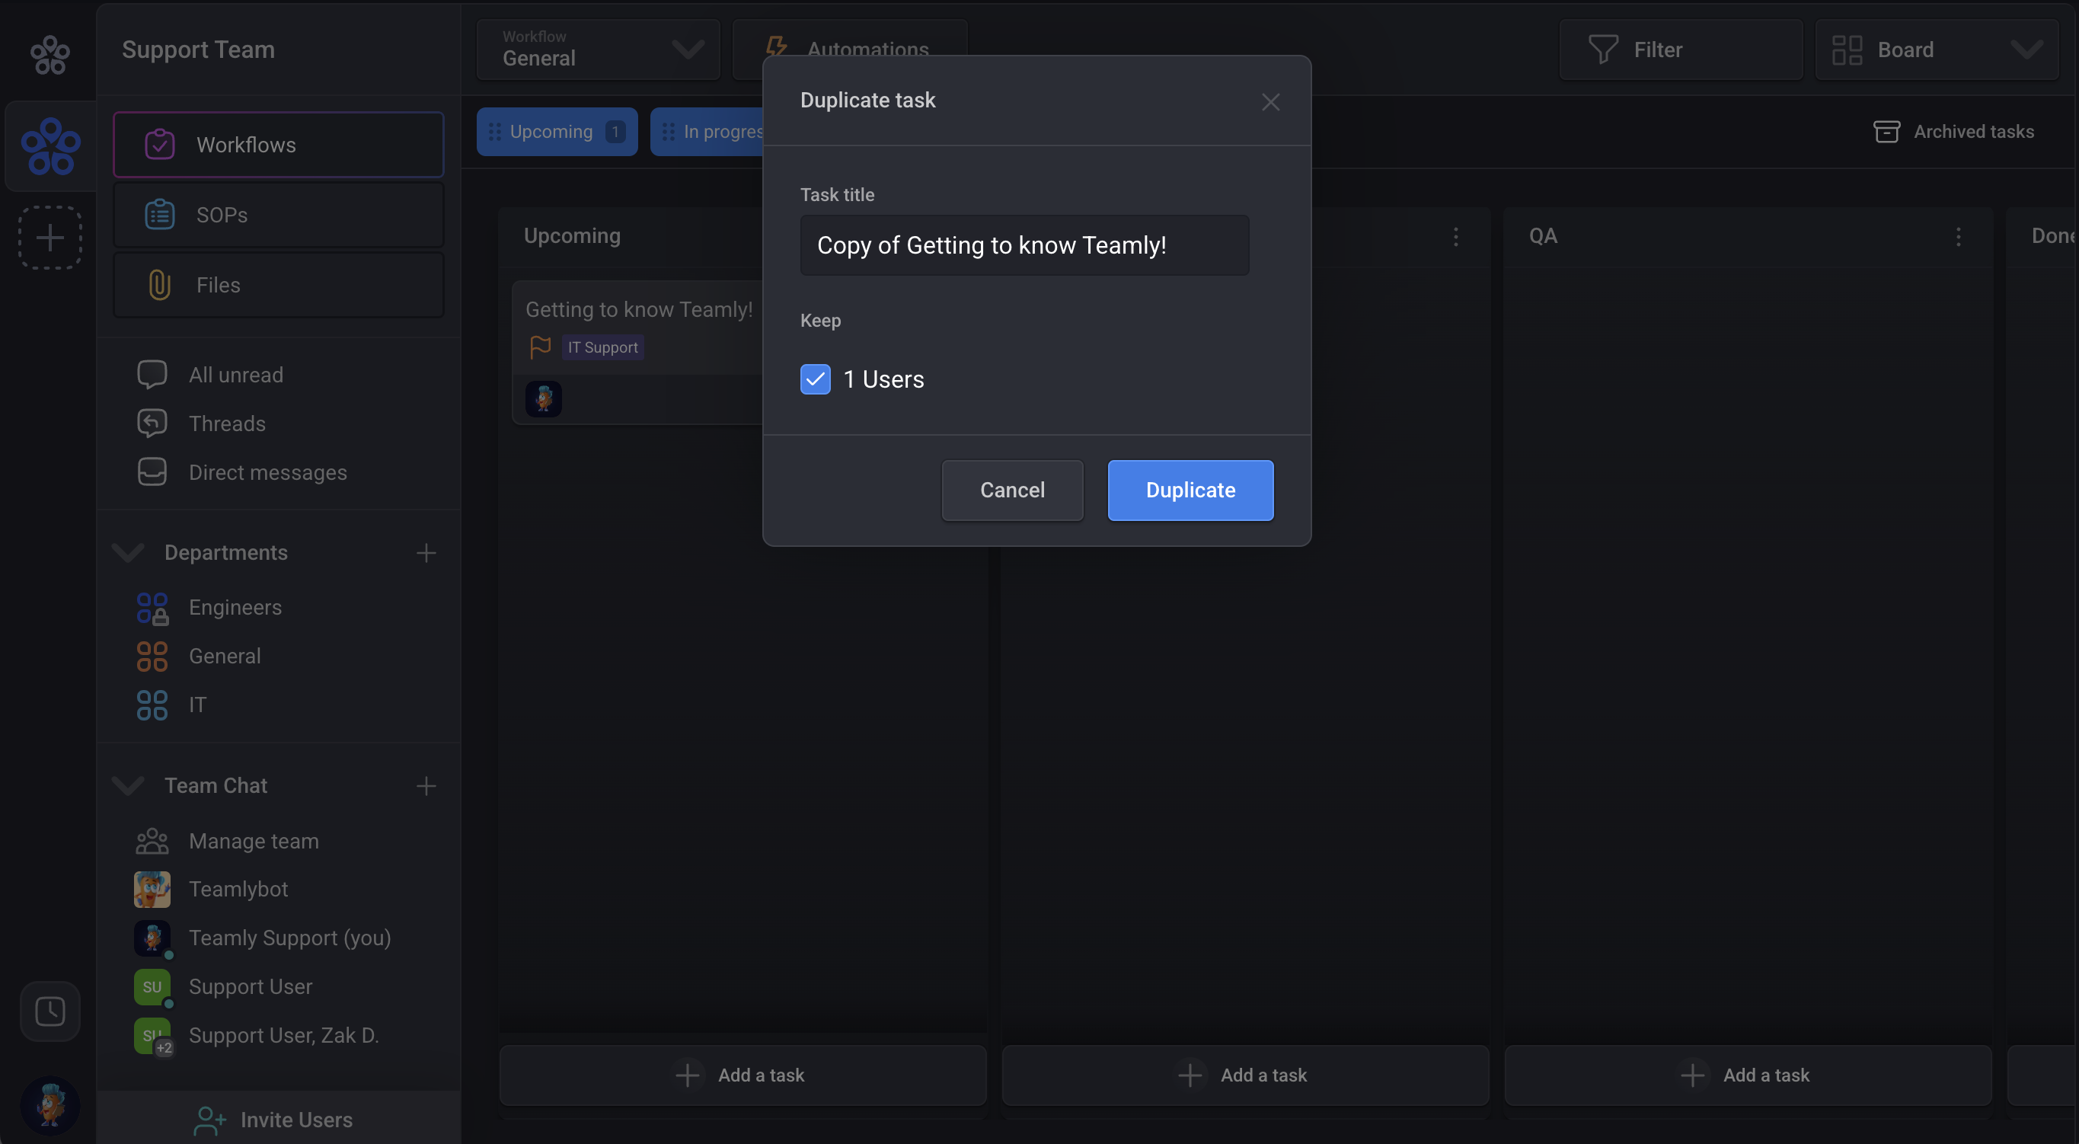Add a new department with plus icon
This screenshot has height=1144, width=2079.
426,553
